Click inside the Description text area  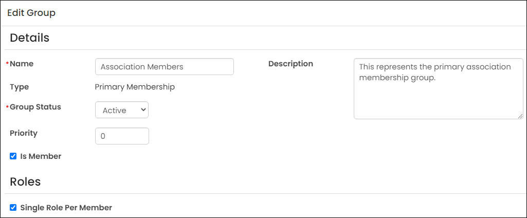(438, 88)
